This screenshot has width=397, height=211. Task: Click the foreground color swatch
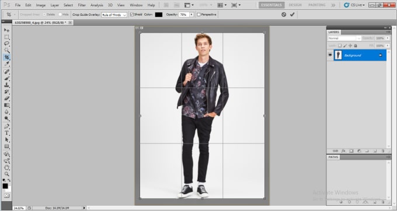pos(5,186)
